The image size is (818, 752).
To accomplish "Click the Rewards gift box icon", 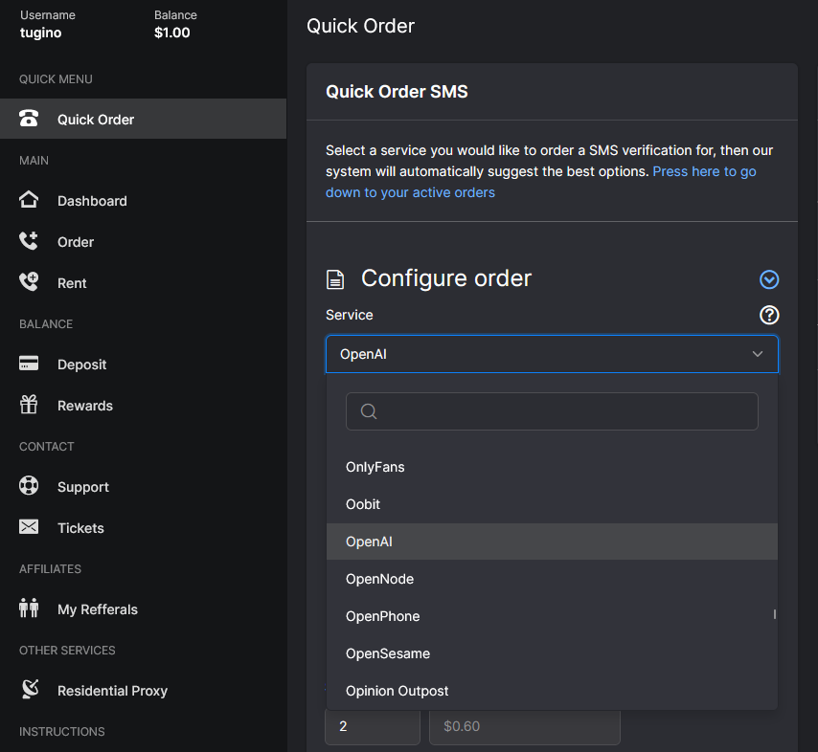I will [x=29, y=406].
